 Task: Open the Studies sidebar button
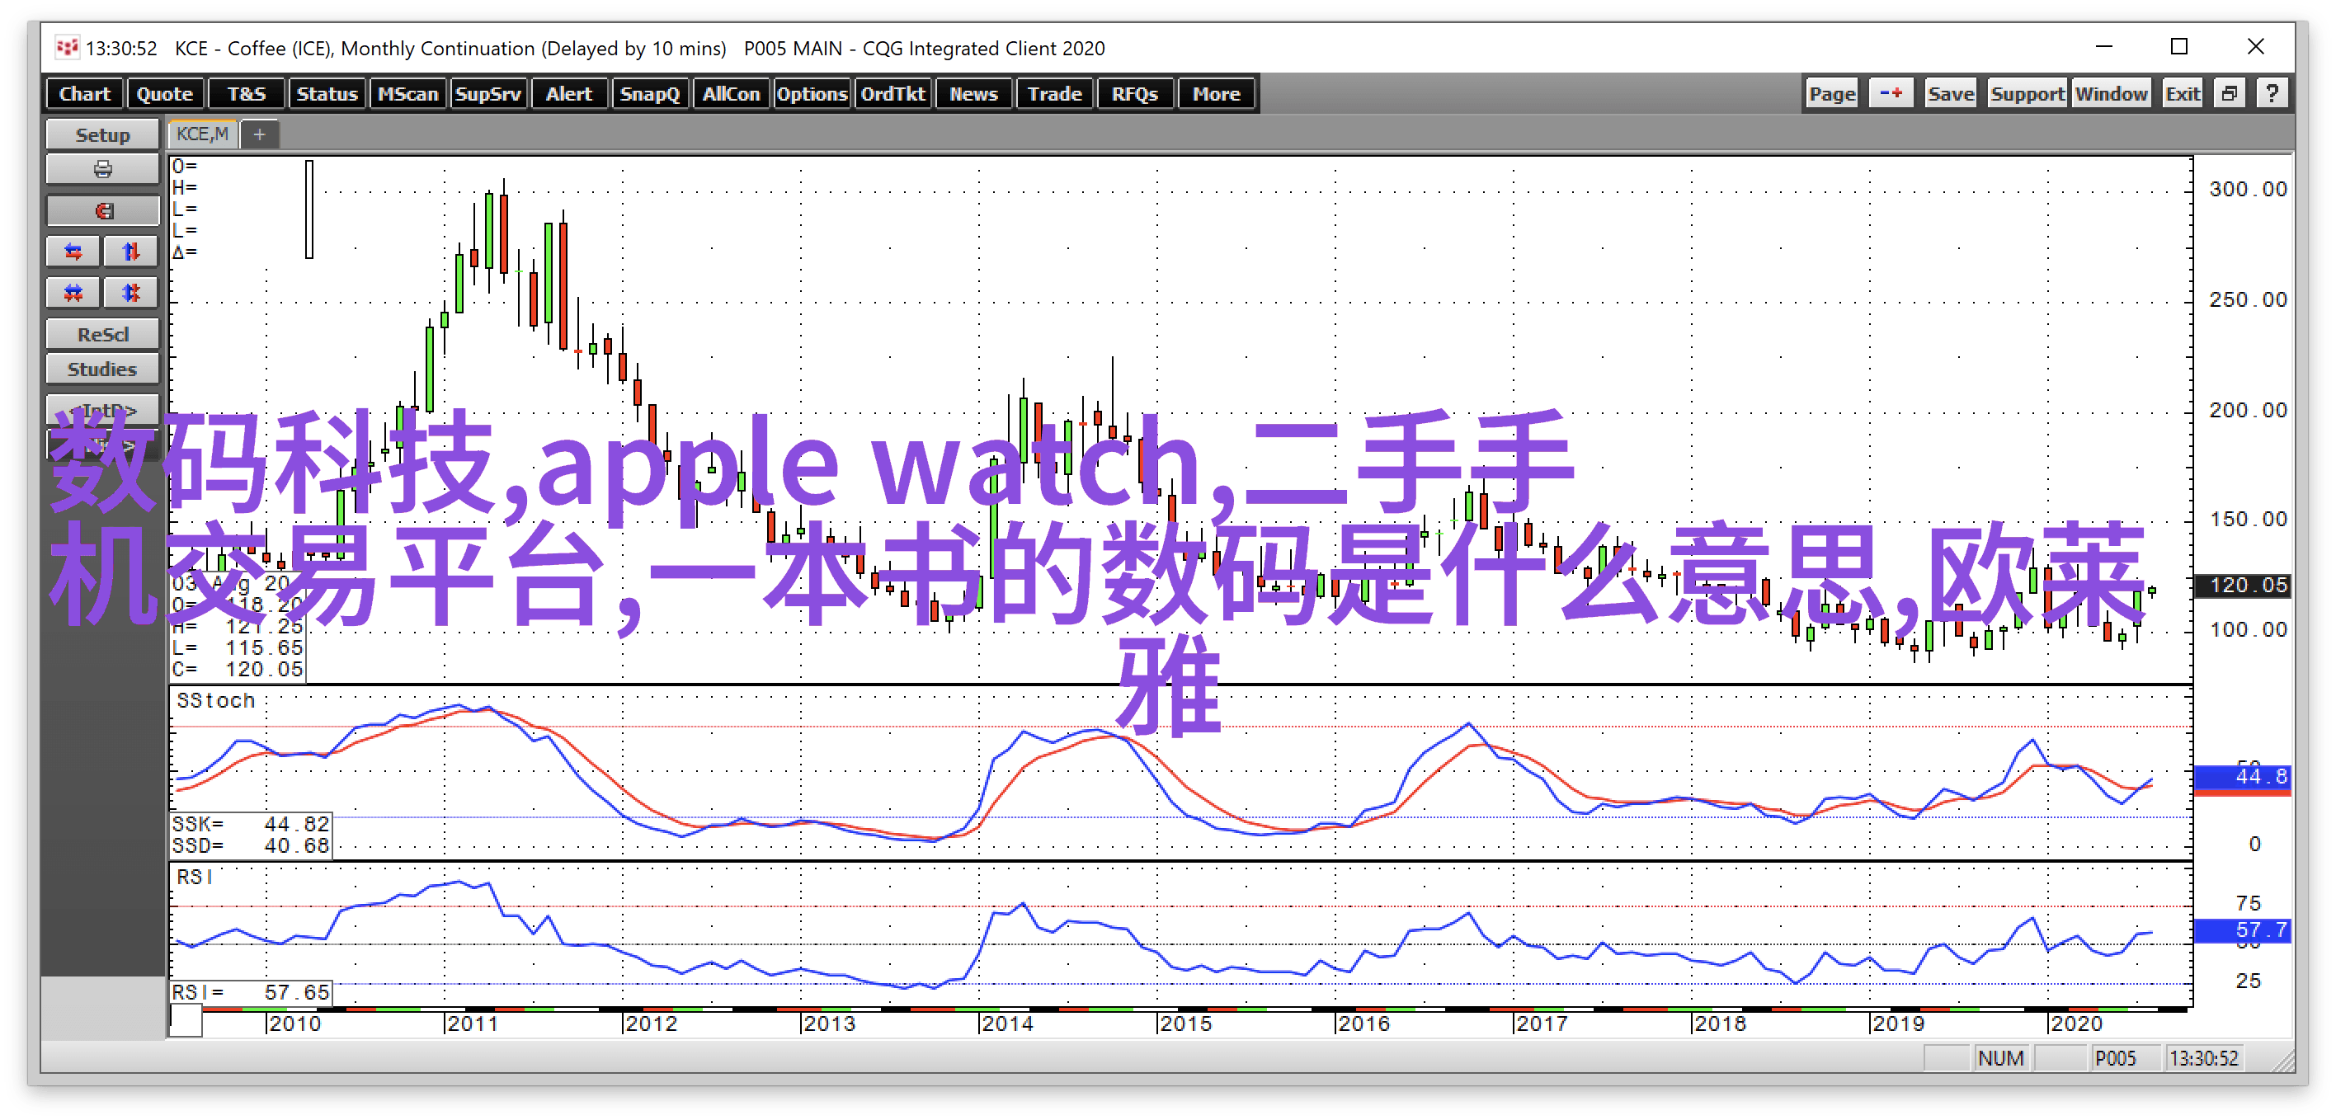(102, 369)
